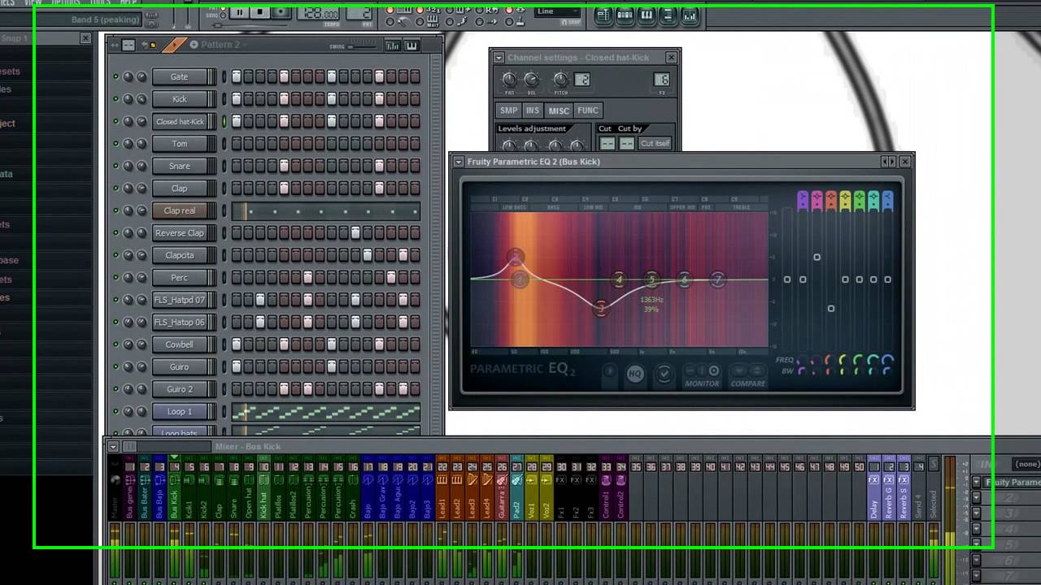The height and width of the screenshot is (585, 1041).
Task: Click EQ band node 7
Action: (717, 279)
